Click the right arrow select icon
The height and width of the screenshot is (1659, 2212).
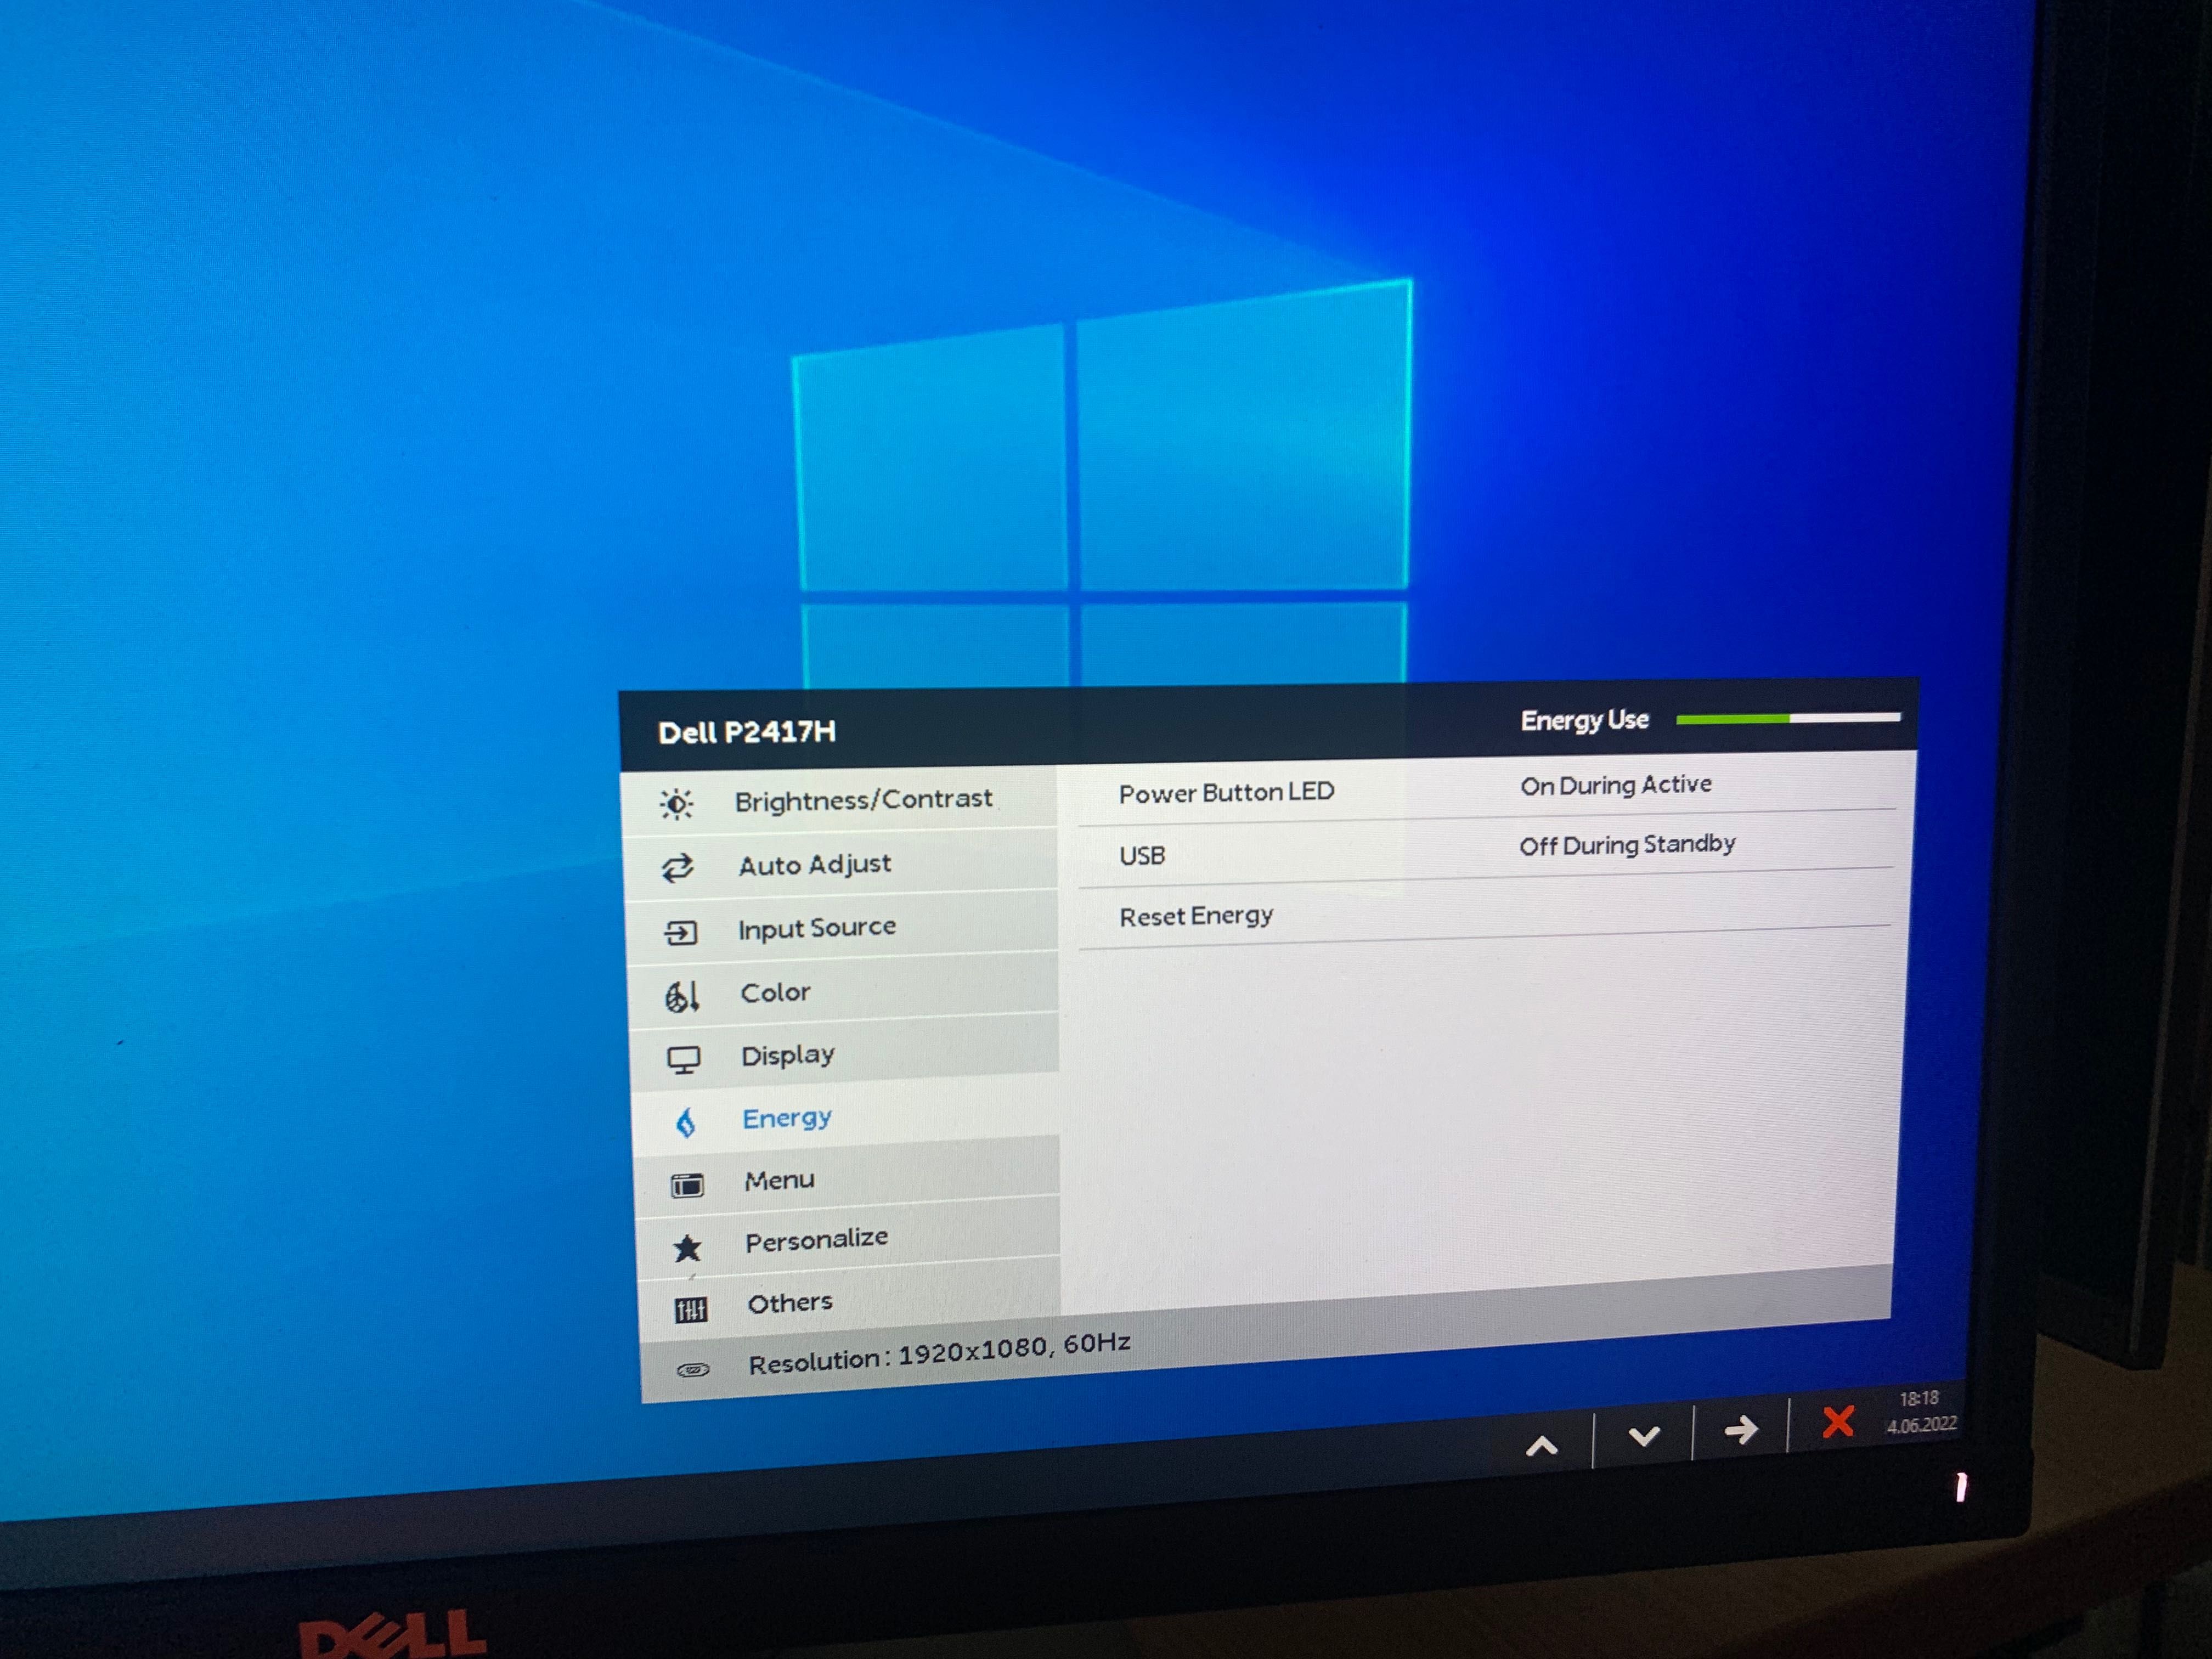(1741, 1429)
